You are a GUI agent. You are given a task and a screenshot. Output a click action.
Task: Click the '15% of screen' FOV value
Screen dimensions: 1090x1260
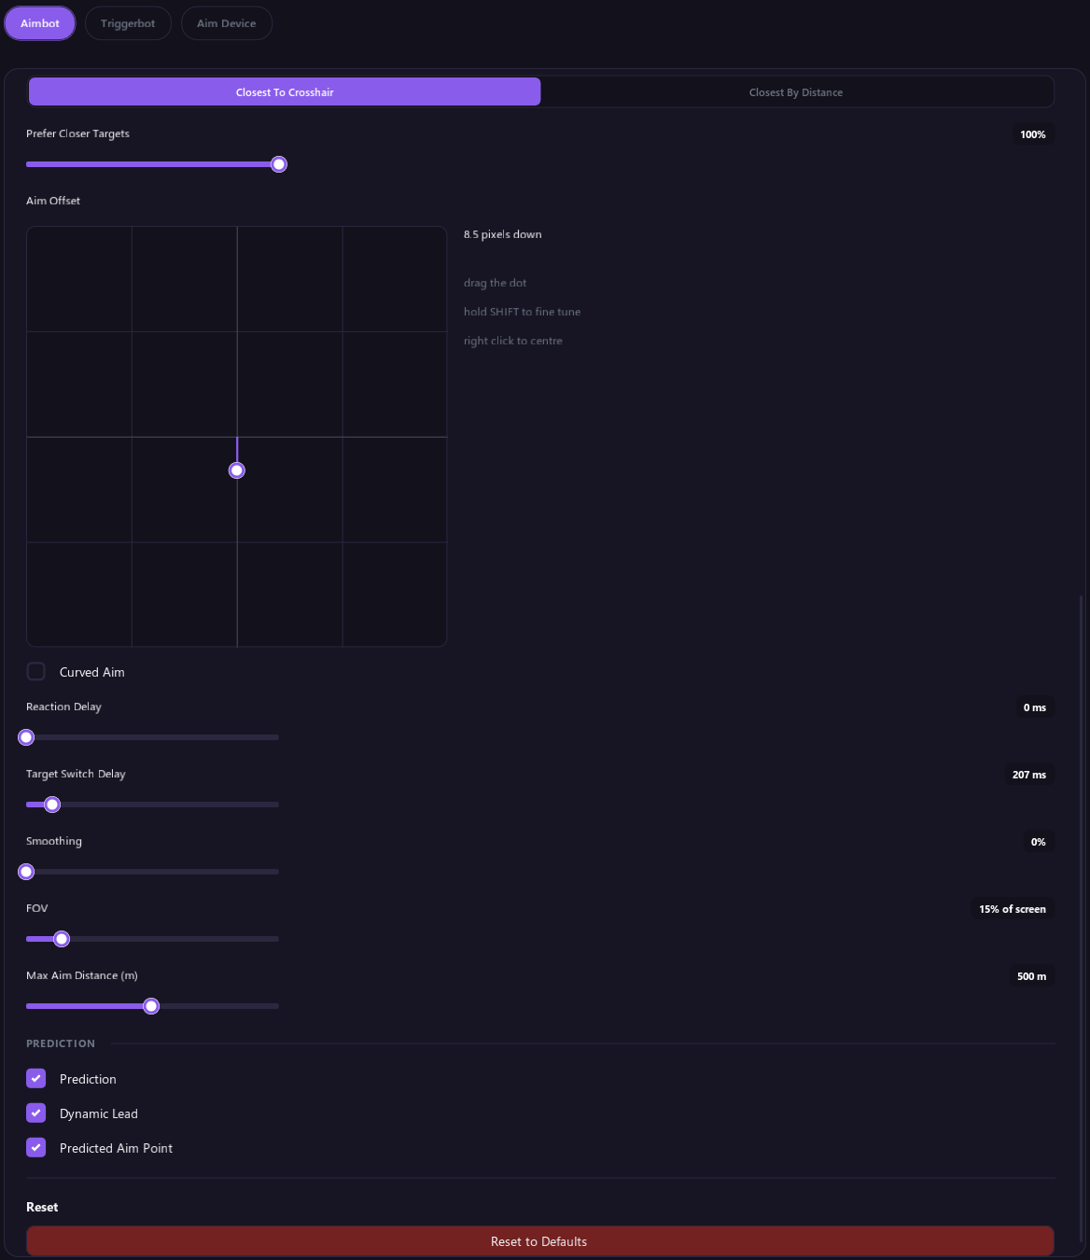(1013, 909)
